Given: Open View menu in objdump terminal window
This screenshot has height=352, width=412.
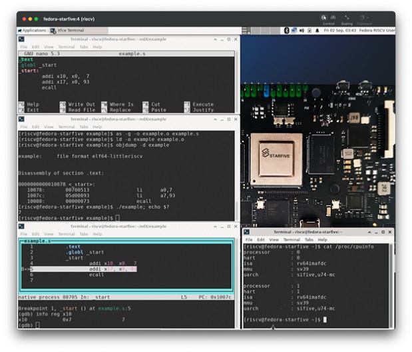Looking at the screenshot, I should click(x=49, y=127).
